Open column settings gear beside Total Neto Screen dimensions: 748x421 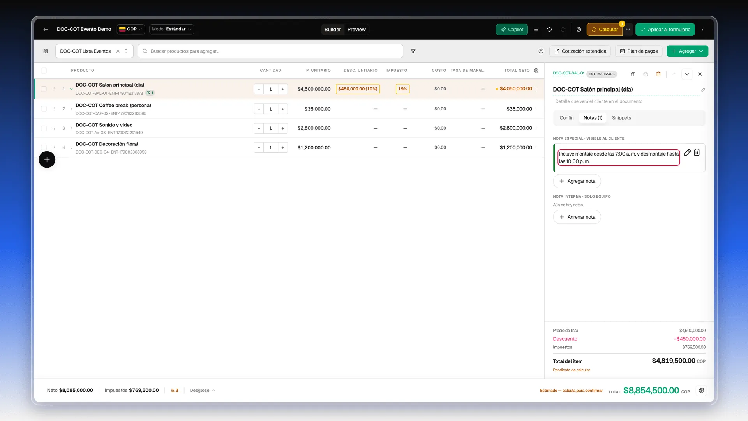[x=536, y=71]
